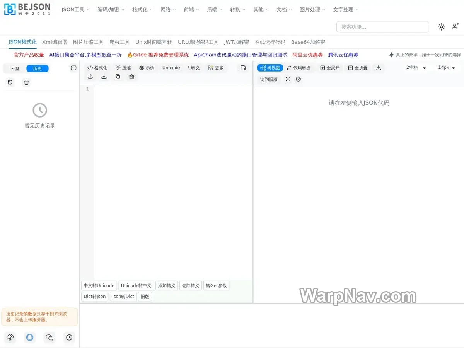The width and height of the screenshot is (464, 348).
Task: Expand all nodes with 全展开
Action: tap(330, 68)
